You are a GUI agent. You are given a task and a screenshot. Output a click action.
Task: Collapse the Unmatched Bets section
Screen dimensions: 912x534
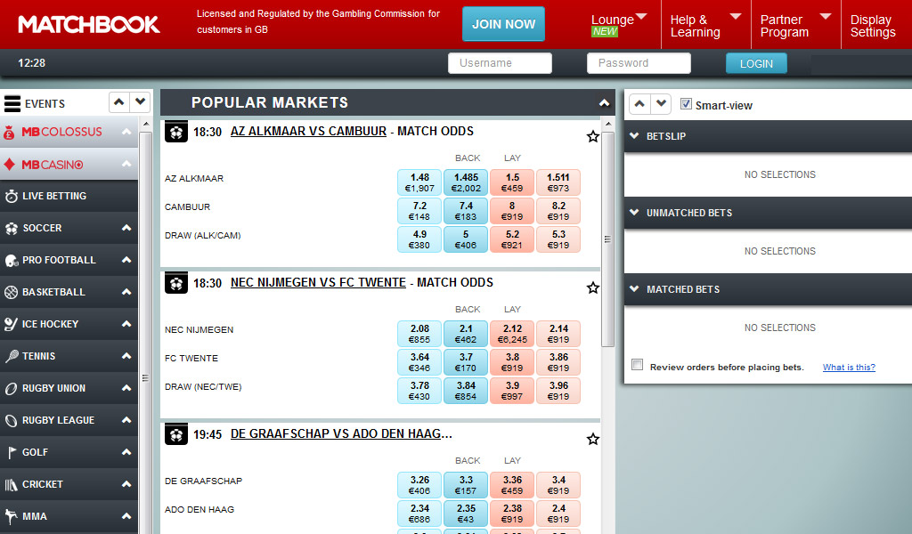click(634, 213)
